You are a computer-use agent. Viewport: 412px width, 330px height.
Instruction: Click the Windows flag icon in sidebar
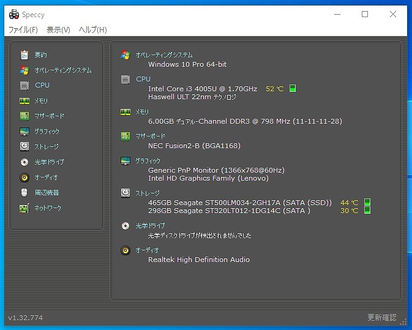coord(24,70)
